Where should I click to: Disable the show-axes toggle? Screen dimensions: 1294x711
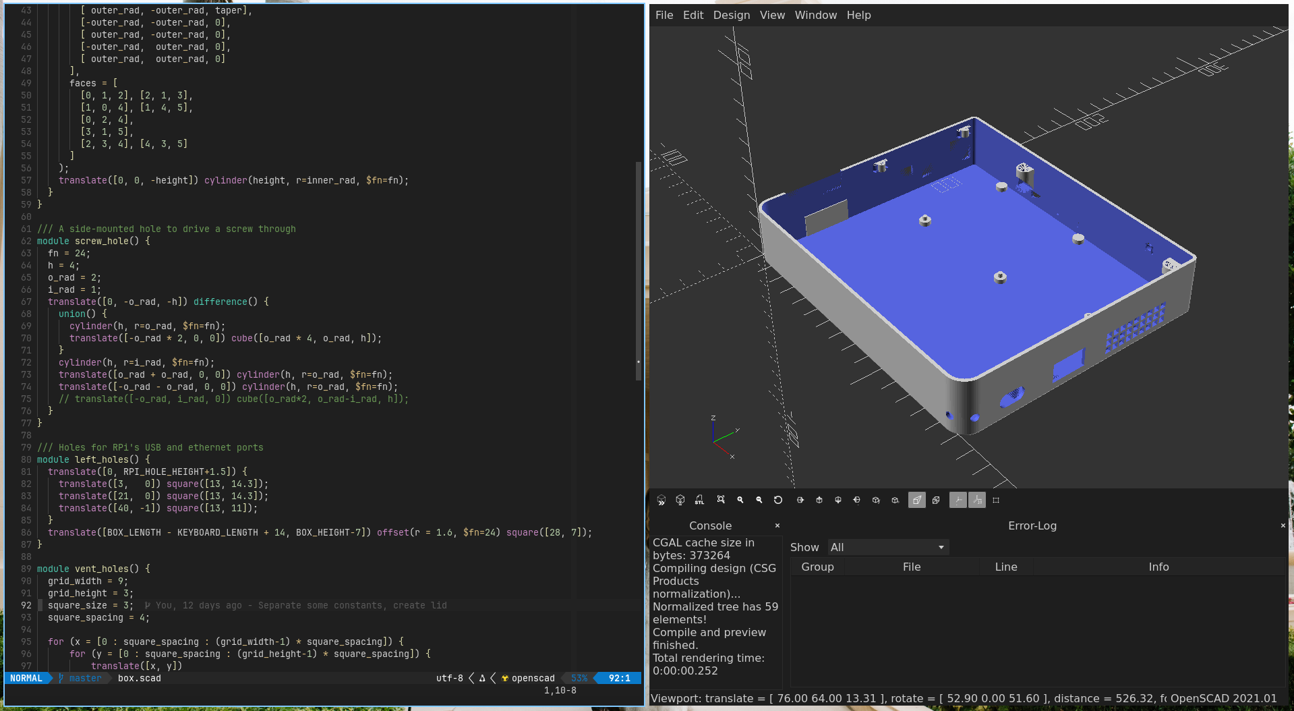(957, 500)
